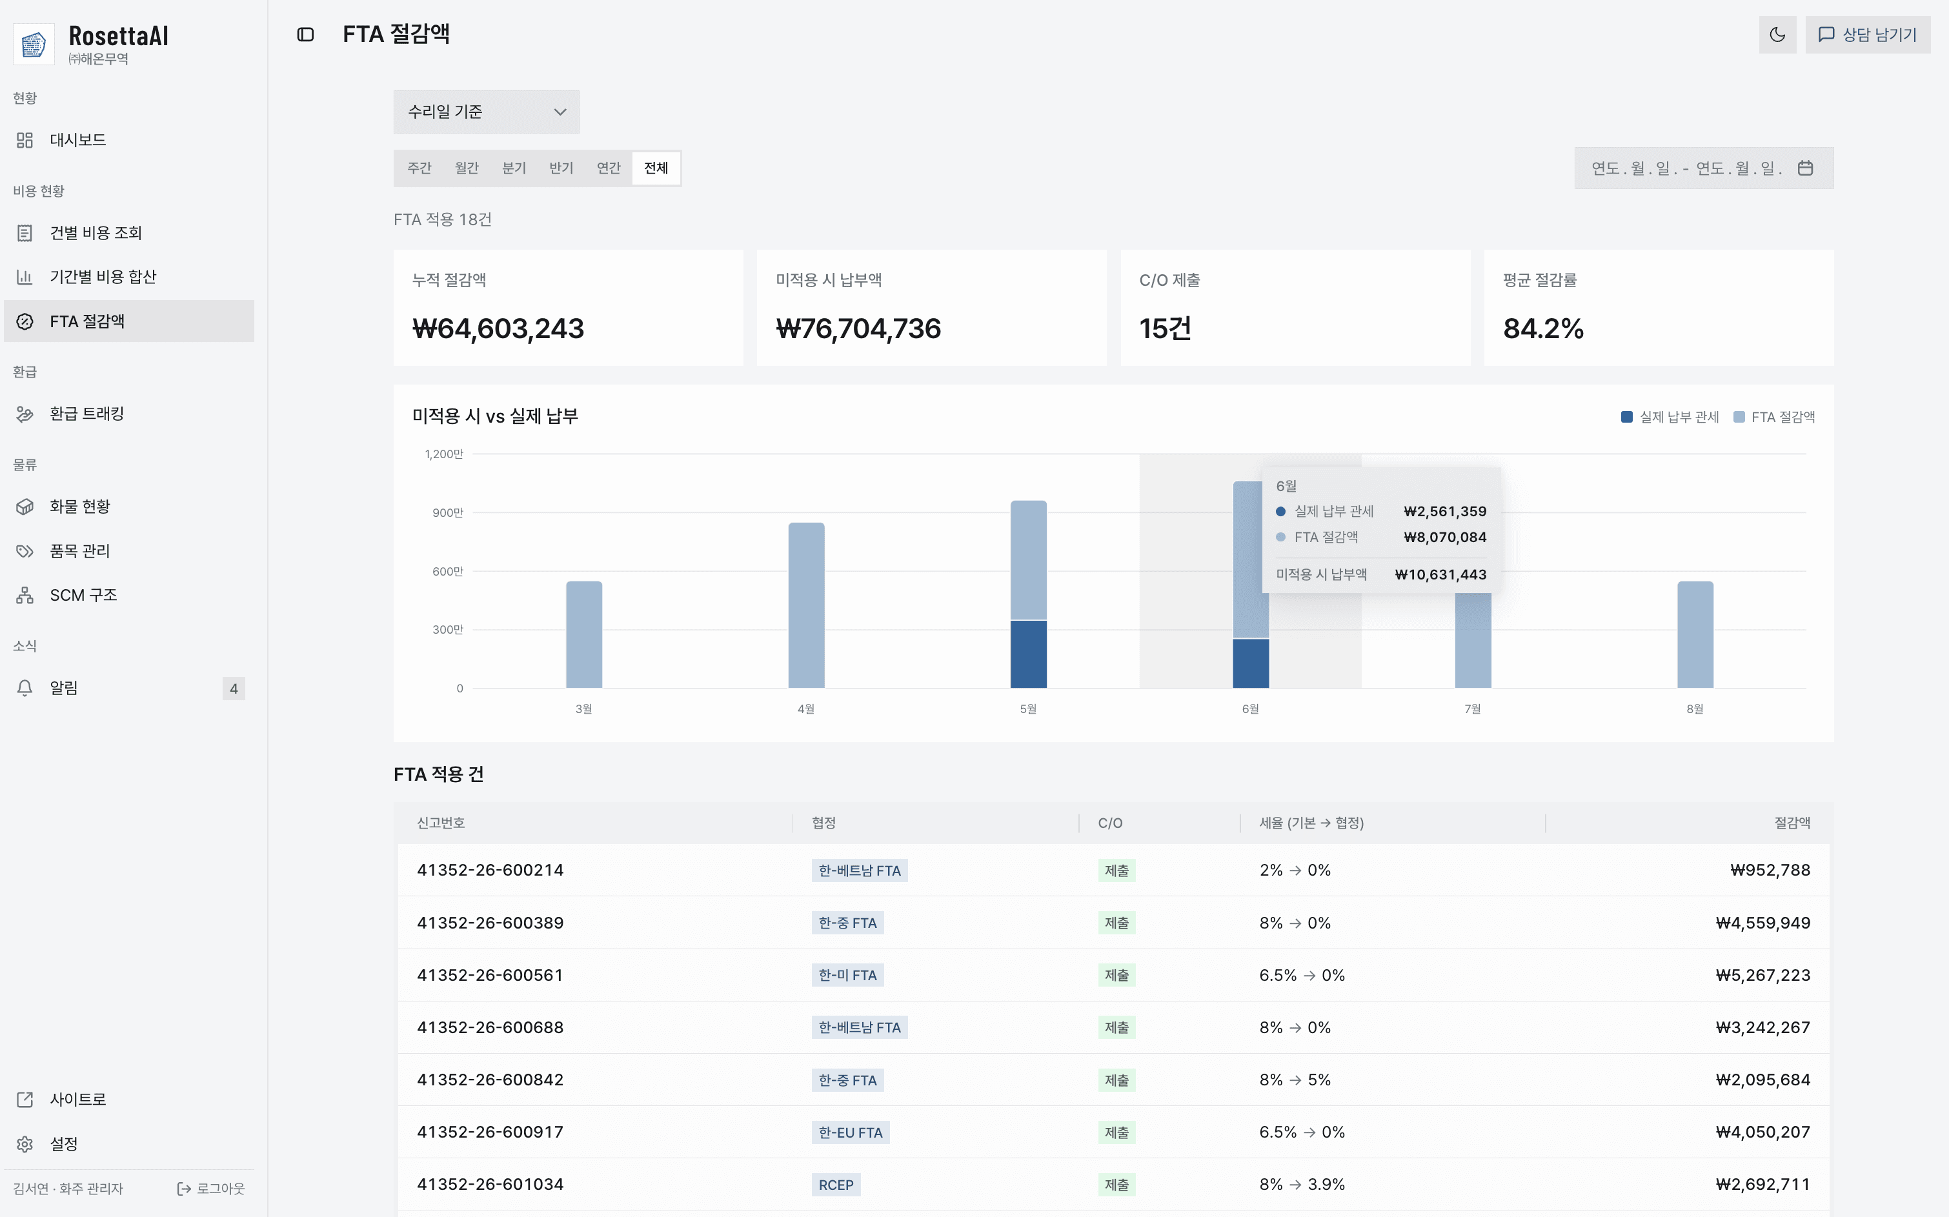Click the 품목 관리 tags icon

coord(25,550)
